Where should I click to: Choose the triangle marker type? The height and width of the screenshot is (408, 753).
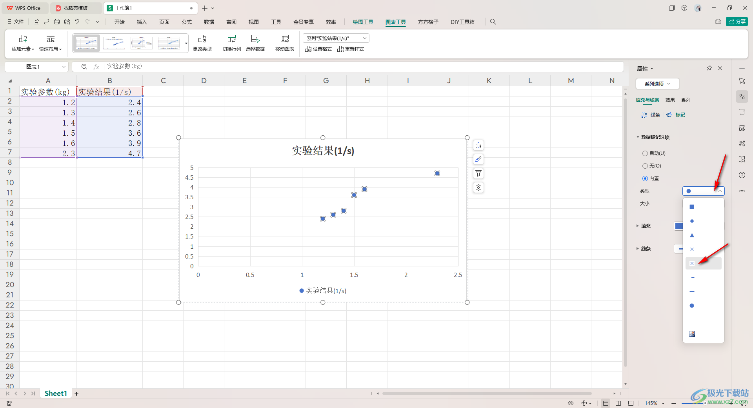(x=692, y=235)
